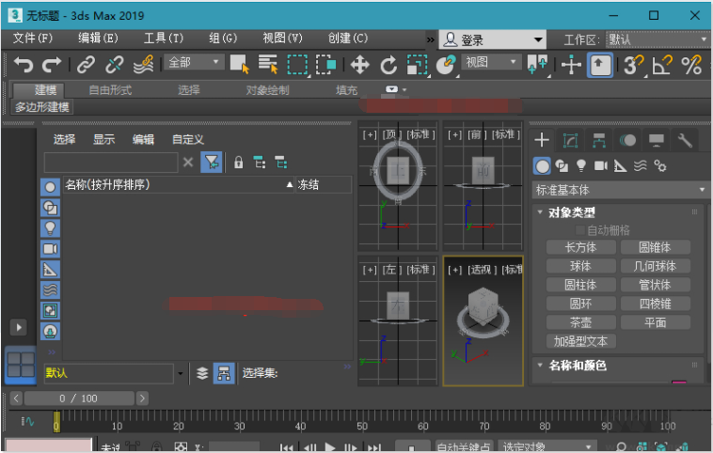The height and width of the screenshot is (453, 713).
Task: Toggle display of cameras in Scene Explorer
Action: (50, 248)
